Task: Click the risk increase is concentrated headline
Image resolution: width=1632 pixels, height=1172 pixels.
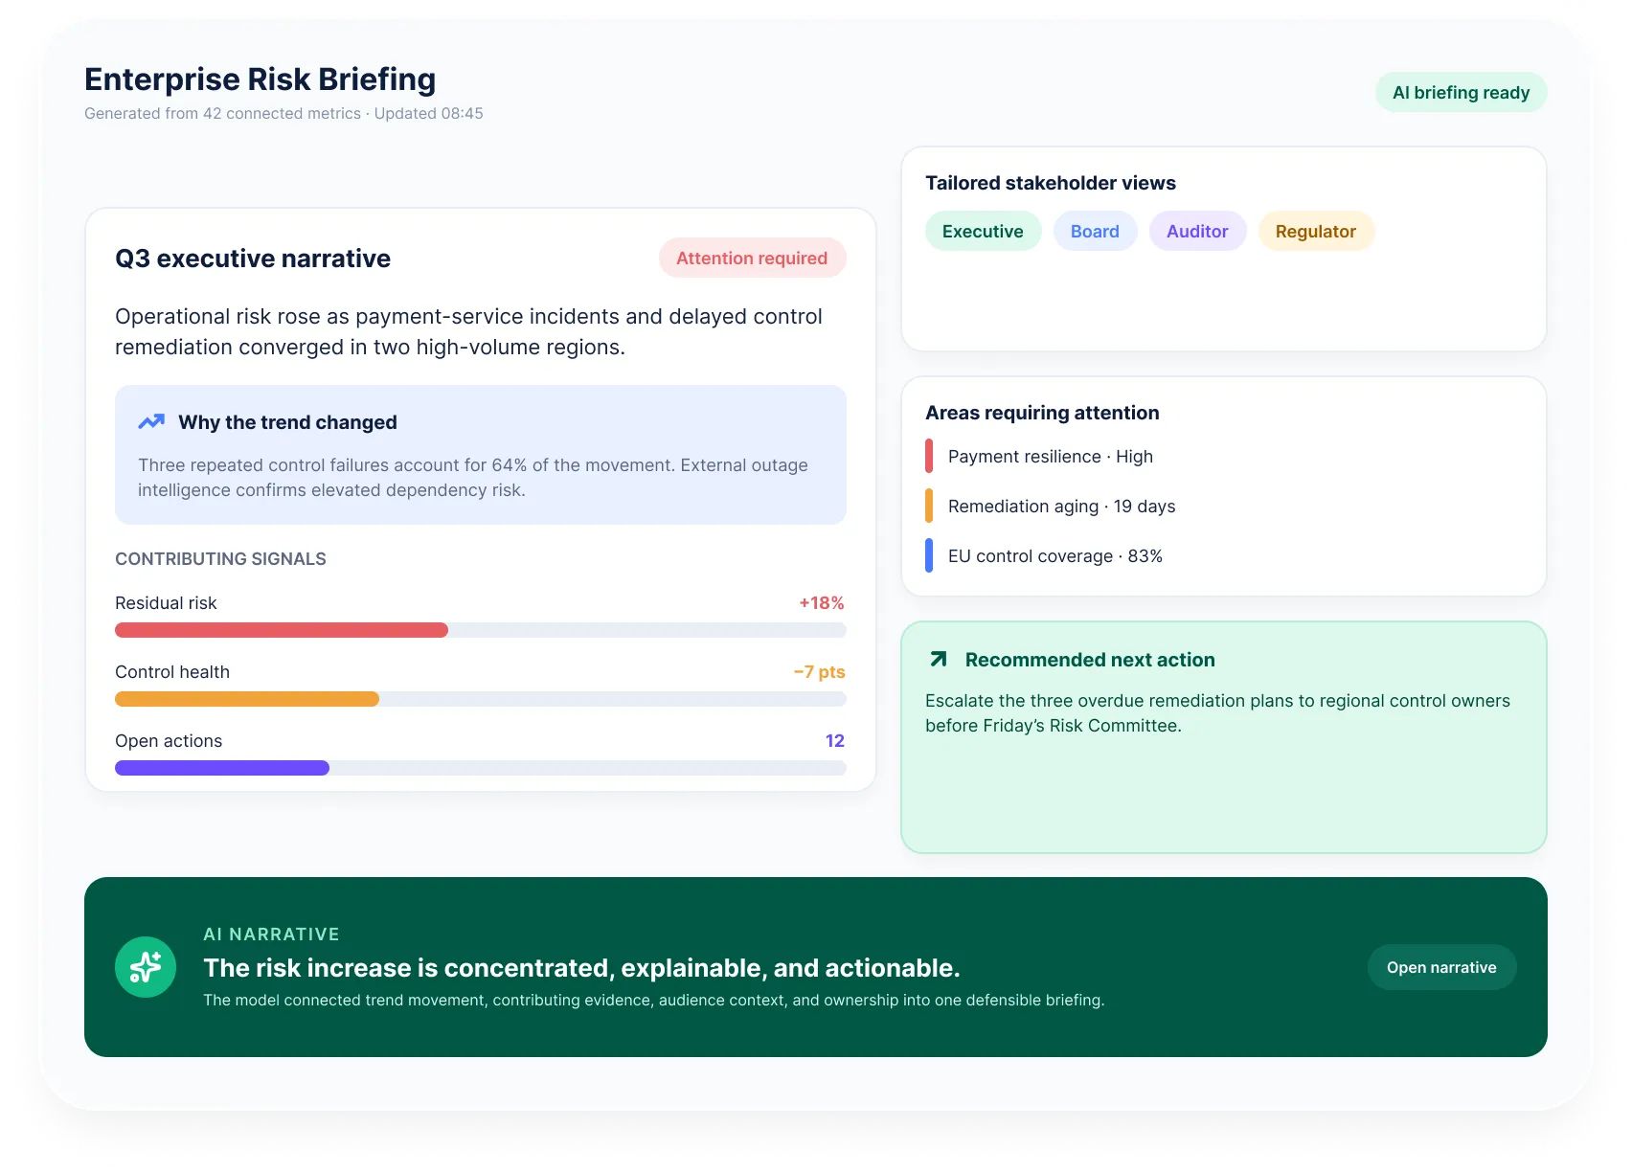Action: point(581,968)
